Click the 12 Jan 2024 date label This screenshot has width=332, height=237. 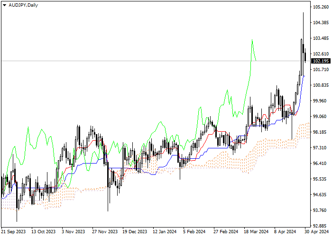click(165, 232)
